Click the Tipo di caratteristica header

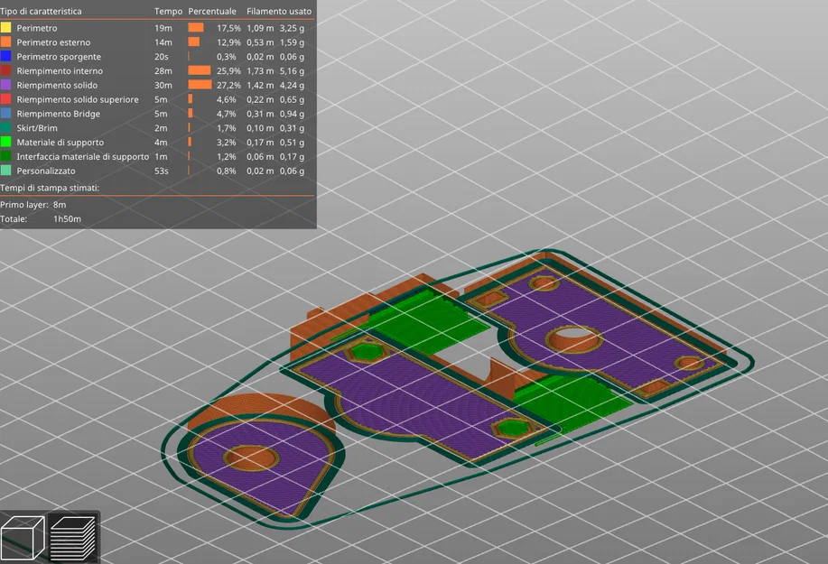pyautogui.click(x=42, y=11)
